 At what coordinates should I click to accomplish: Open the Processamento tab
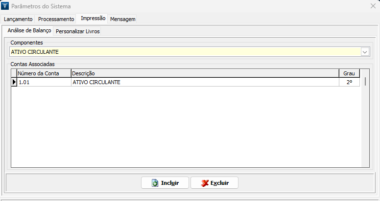56,19
